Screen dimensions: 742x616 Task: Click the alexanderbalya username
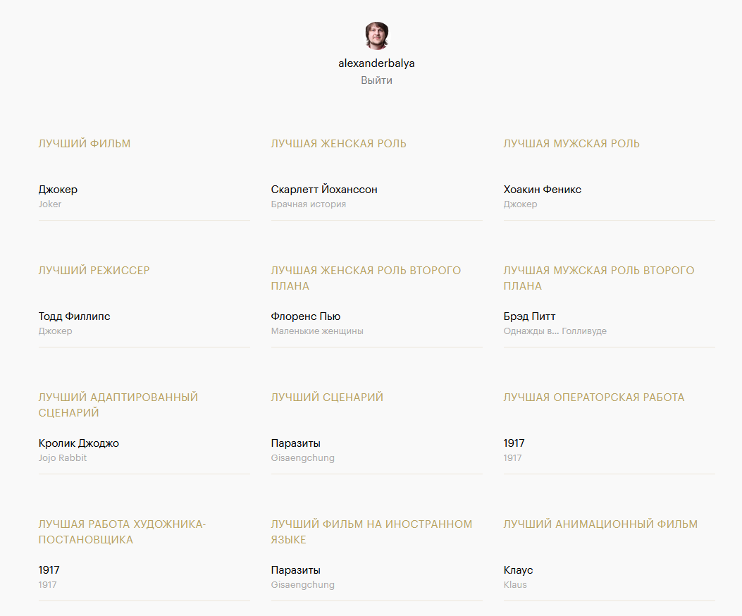(376, 63)
